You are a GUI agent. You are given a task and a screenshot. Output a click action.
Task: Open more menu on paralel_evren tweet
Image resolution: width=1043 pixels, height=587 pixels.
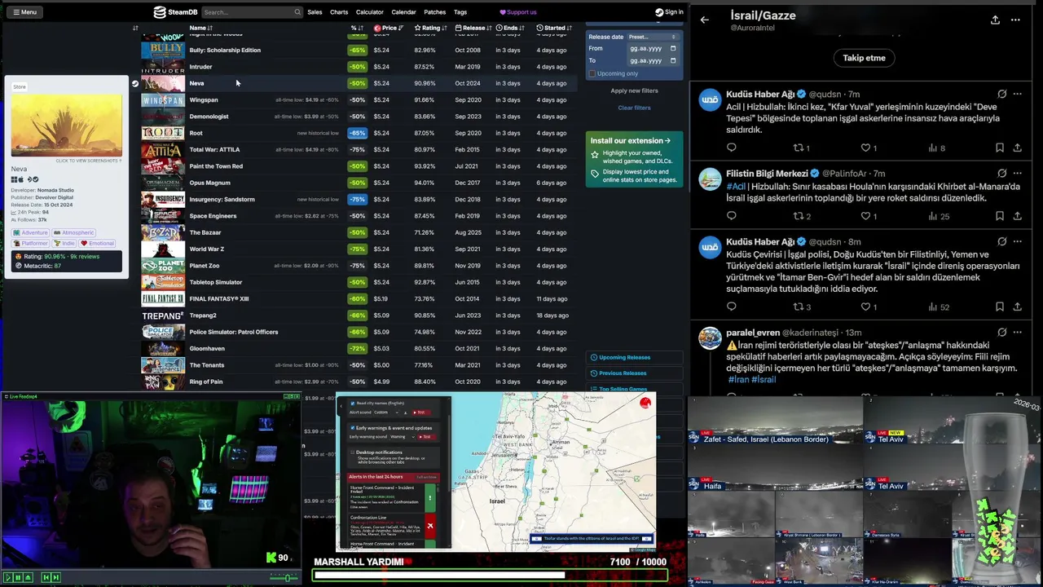coord(1017,333)
